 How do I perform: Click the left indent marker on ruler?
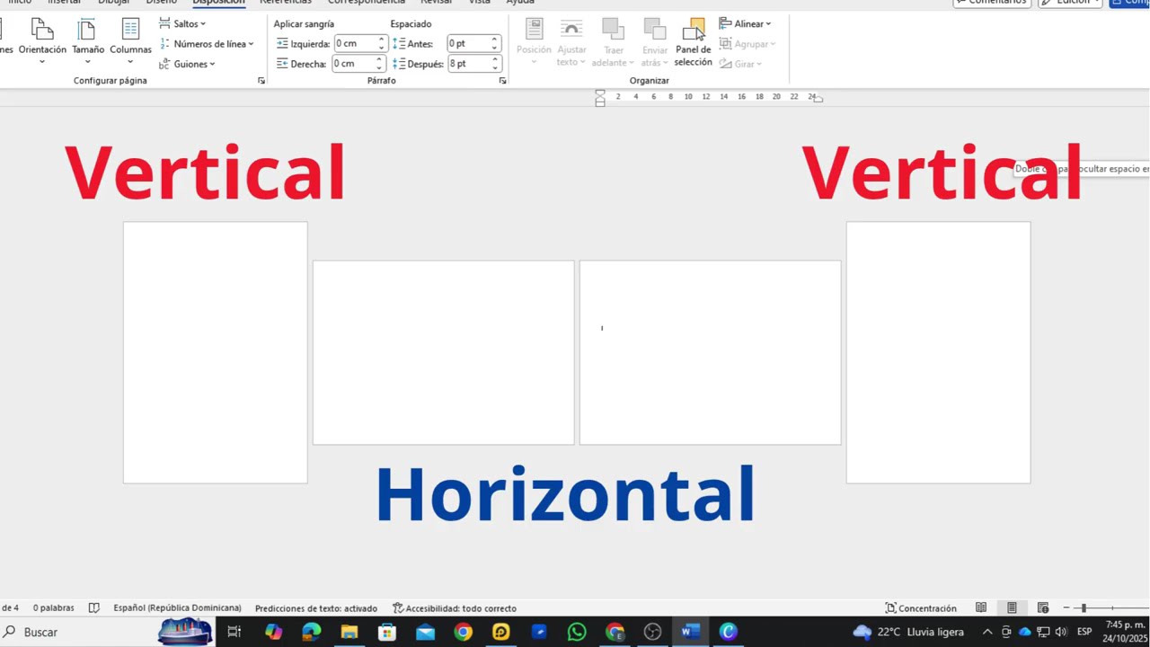[600, 99]
